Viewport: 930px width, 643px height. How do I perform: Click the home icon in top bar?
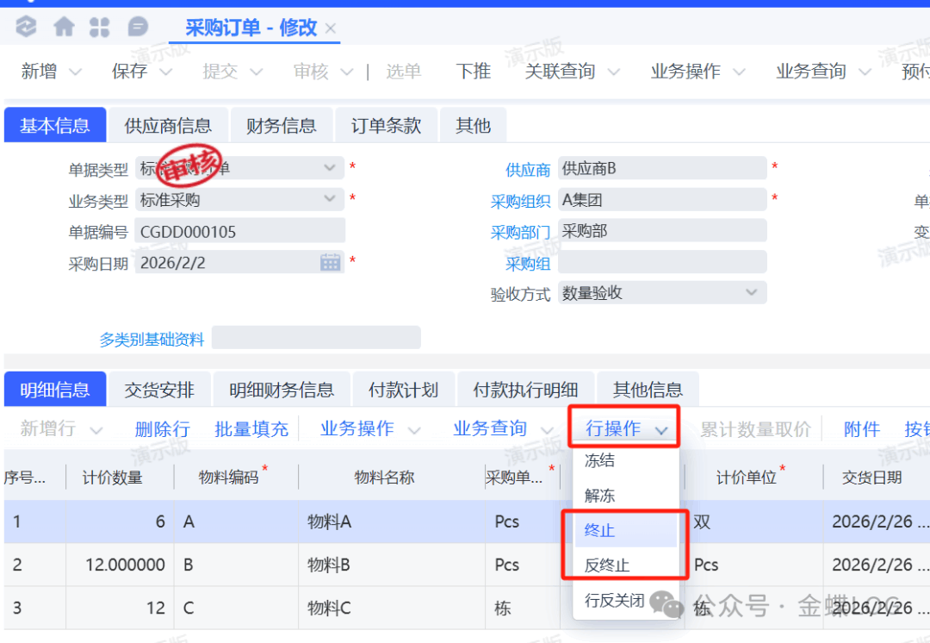[64, 28]
